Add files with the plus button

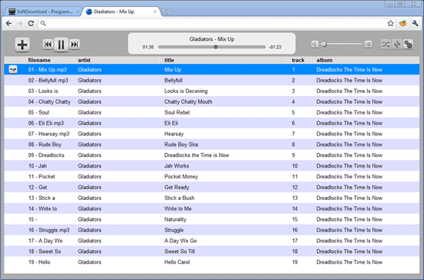[22, 45]
